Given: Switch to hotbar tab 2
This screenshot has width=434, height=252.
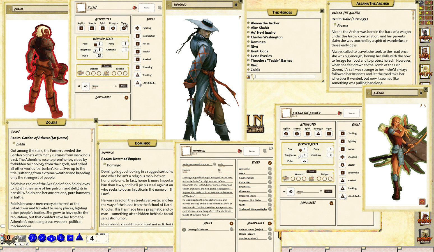Looking at the screenshot, I should tap(37, 247).
